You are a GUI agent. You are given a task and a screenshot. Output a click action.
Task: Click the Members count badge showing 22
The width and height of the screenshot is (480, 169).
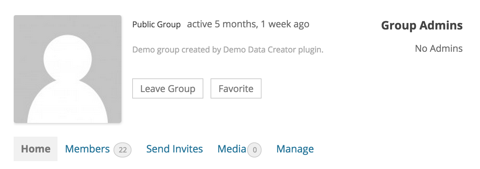click(123, 150)
